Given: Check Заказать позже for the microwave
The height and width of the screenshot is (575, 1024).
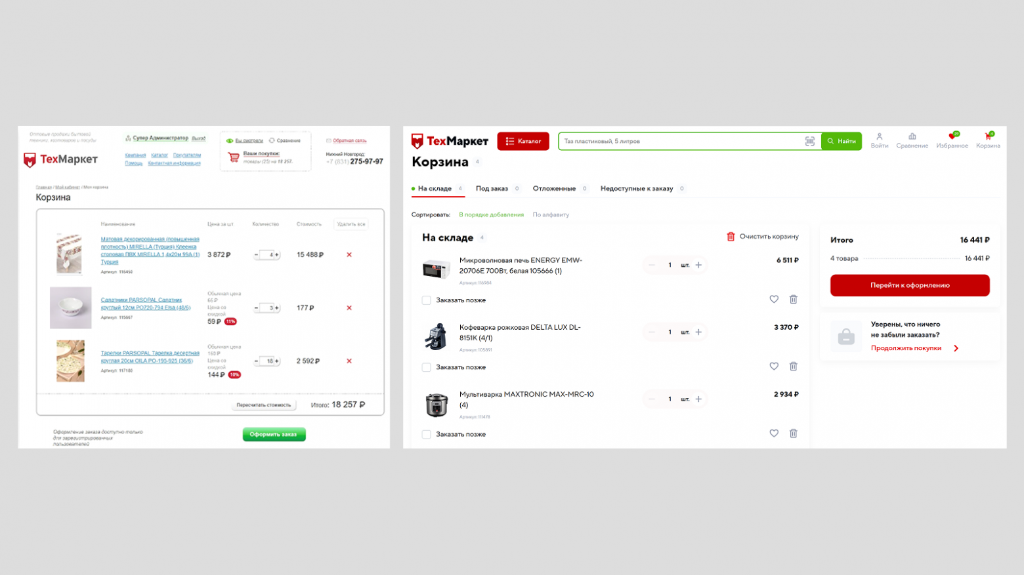Looking at the screenshot, I should (x=426, y=300).
